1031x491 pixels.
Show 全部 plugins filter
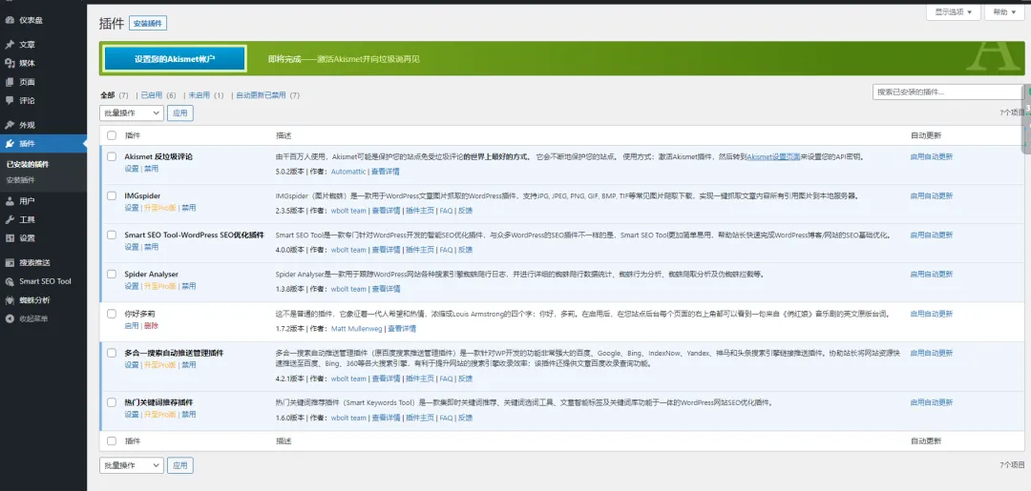[x=107, y=95]
